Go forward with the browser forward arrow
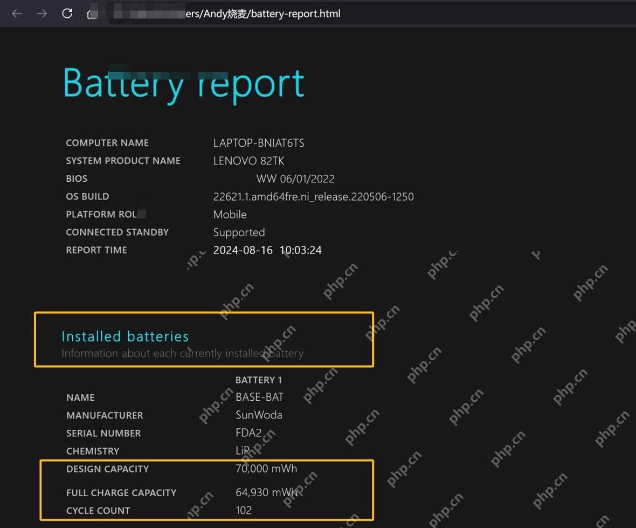The width and height of the screenshot is (636, 528). (x=42, y=14)
